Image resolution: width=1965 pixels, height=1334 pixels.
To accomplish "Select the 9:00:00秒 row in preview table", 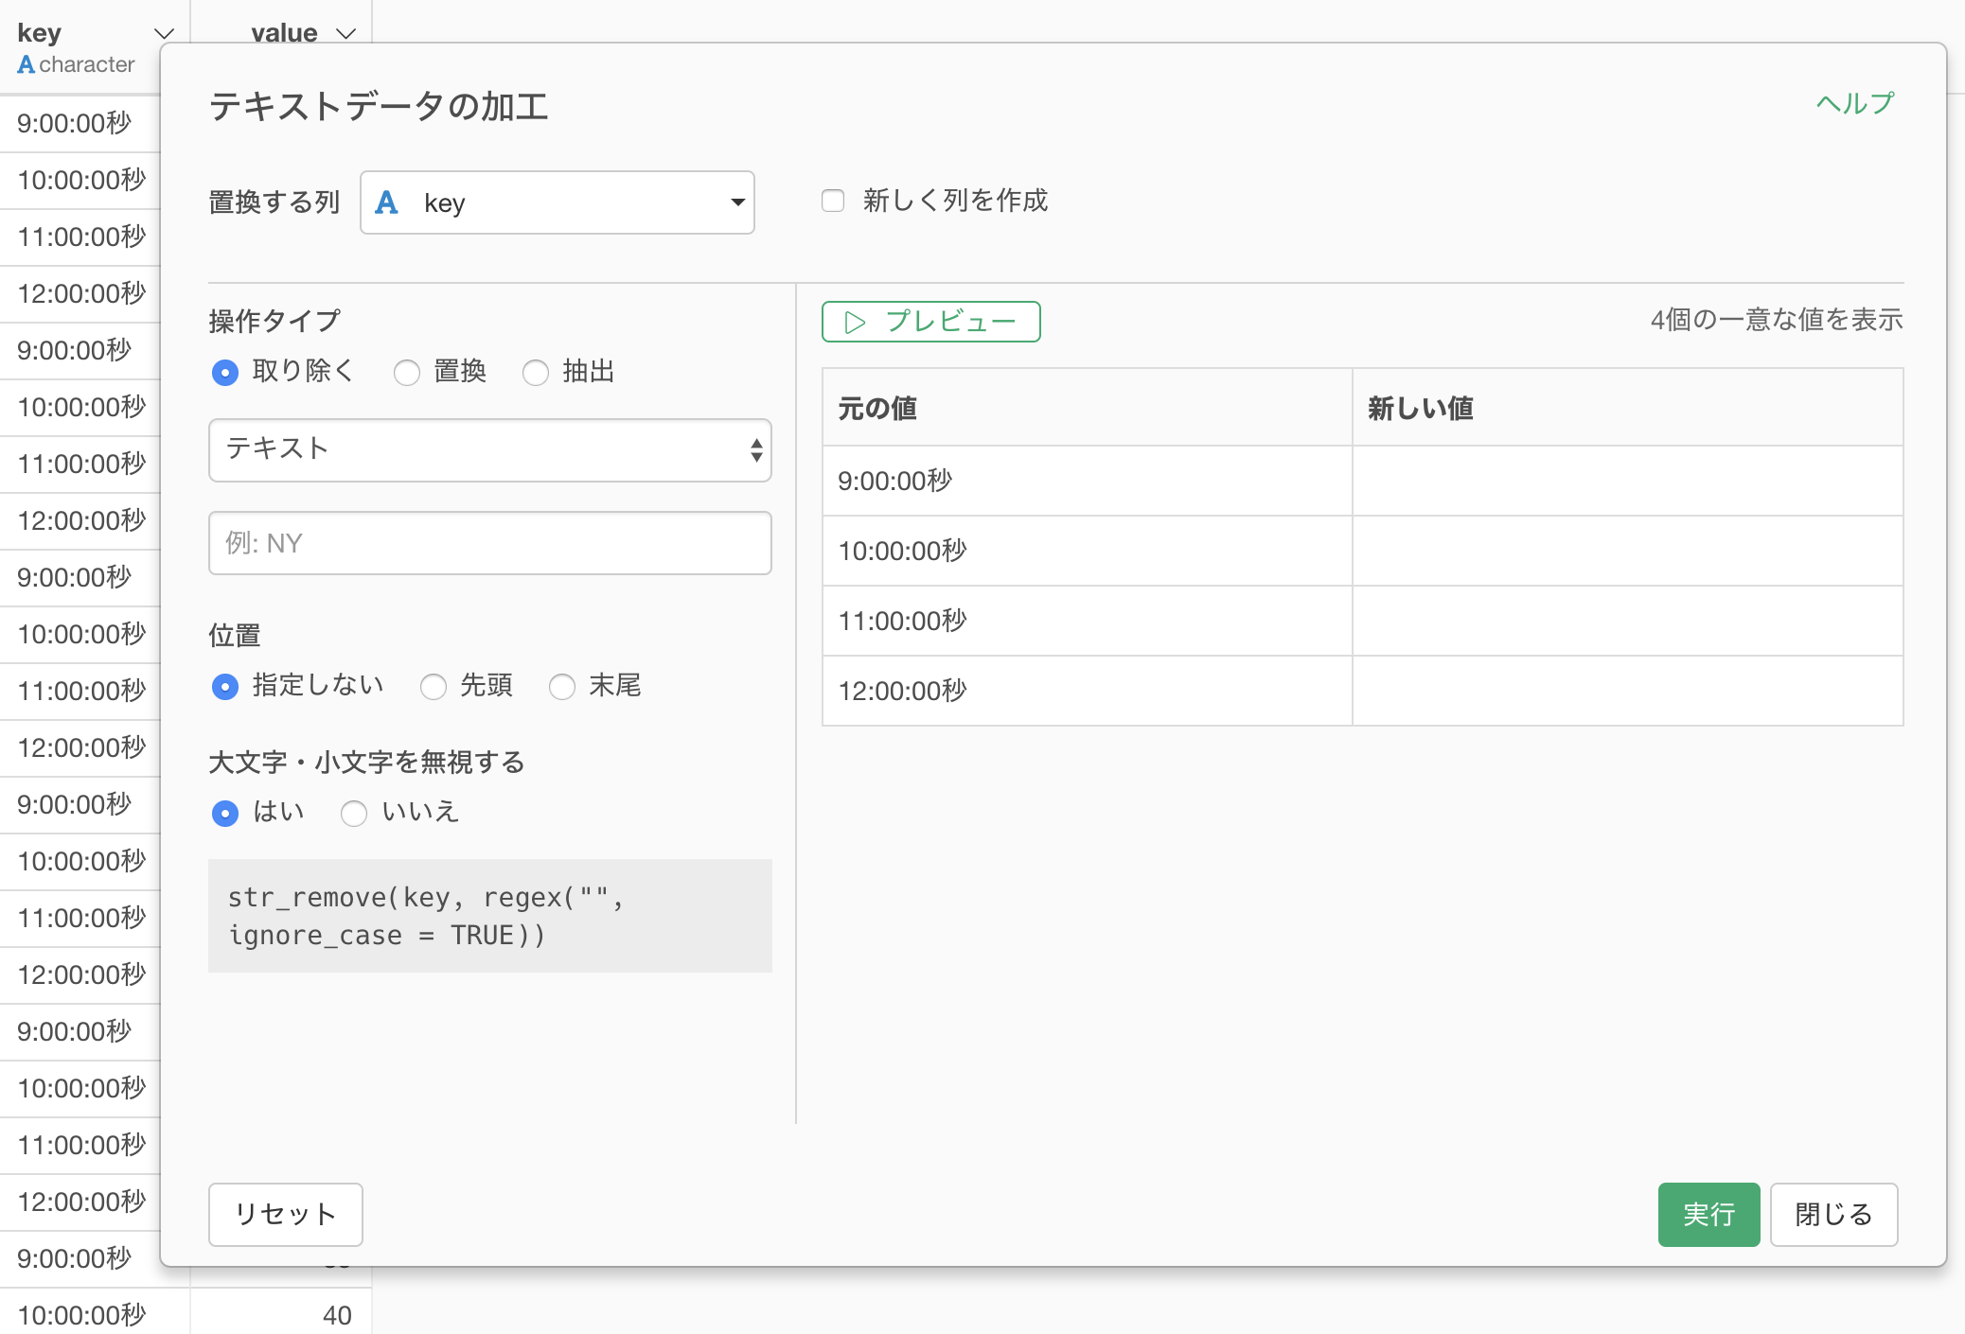I will [x=1363, y=481].
